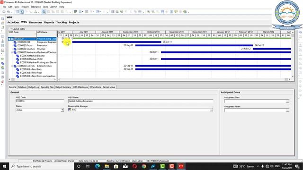Image resolution: width=303 pixels, height=170 pixels.
Task: Click the green Camtasia taskbar icon
Action: [162, 166]
